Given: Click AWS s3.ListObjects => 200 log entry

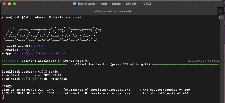Looking at the screenshot, I should tap(165, 93).
